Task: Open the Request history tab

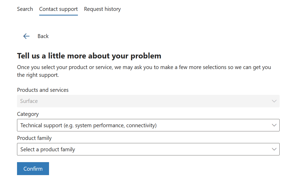Action: coord(102,9)
